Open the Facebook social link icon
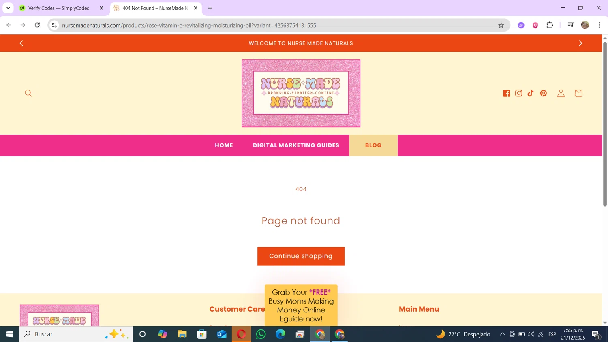608x342 pixels. (506, 94)
